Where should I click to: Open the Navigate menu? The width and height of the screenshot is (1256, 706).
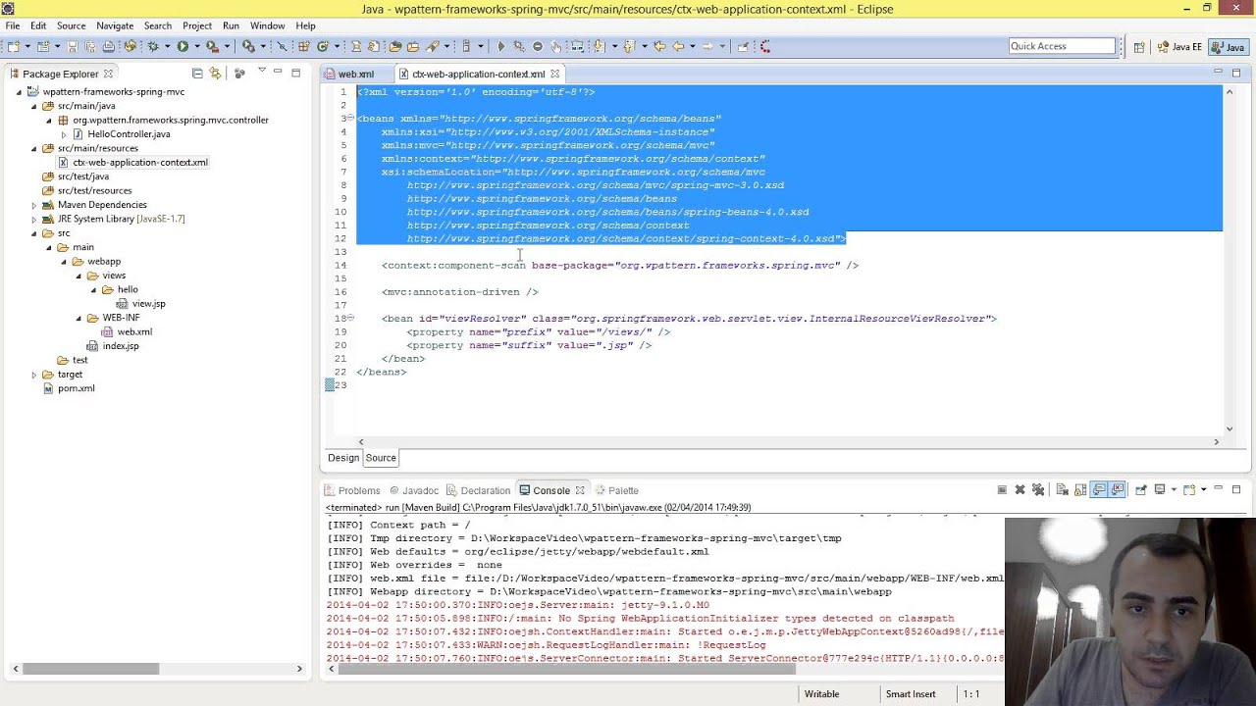click(115, 25)
